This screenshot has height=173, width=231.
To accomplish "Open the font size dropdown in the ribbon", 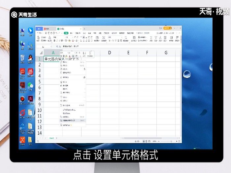I will tap(72, 37).
